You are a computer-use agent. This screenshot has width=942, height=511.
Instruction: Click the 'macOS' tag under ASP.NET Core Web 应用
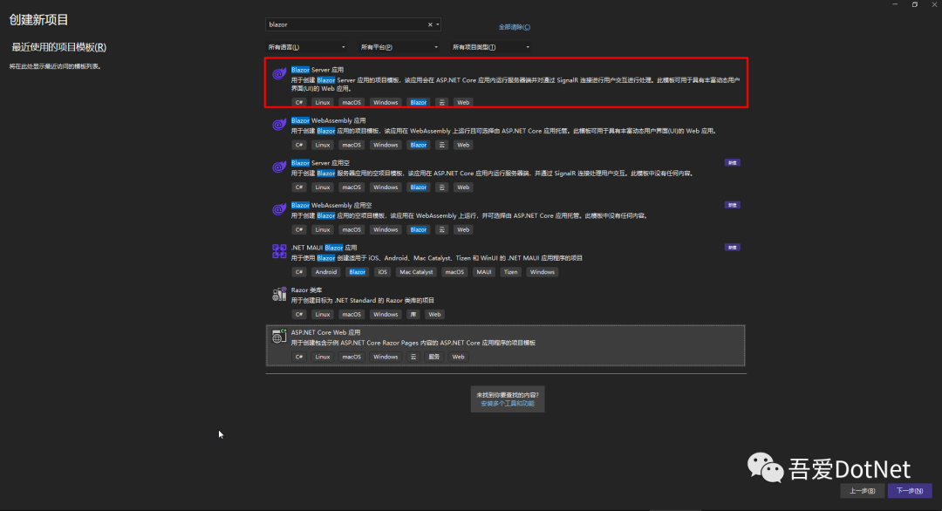click(x=352, y=357)
